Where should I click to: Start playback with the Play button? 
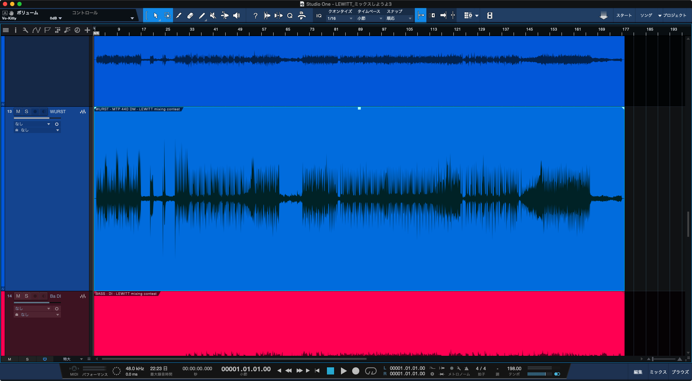[x=343, y=371]
